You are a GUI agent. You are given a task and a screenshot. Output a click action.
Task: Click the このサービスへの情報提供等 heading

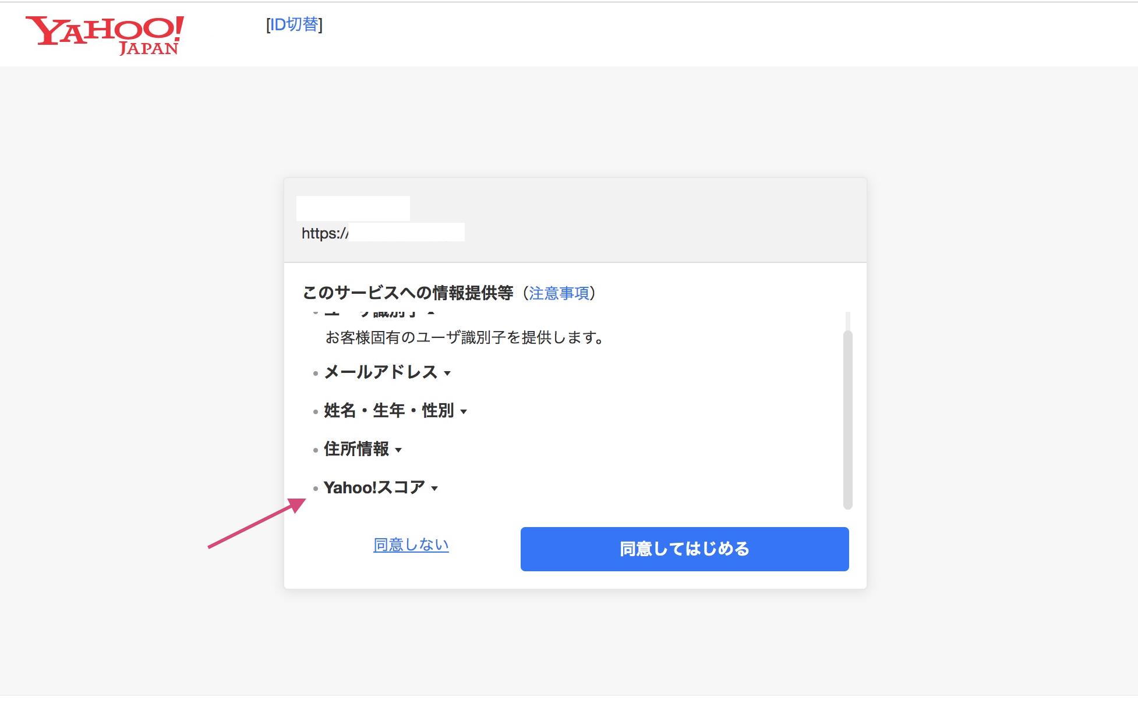(x=408, y=293)
